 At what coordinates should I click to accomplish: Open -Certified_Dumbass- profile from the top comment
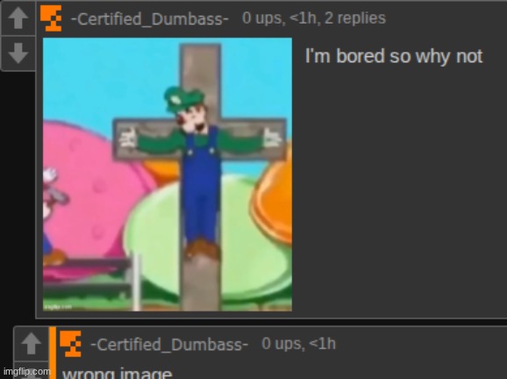point(150,18)
